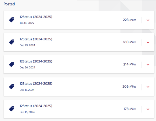The image size is (156, 121).
Task: Expand the 223 Miles entry with red chevron
Action: click(x=148, y=20)
